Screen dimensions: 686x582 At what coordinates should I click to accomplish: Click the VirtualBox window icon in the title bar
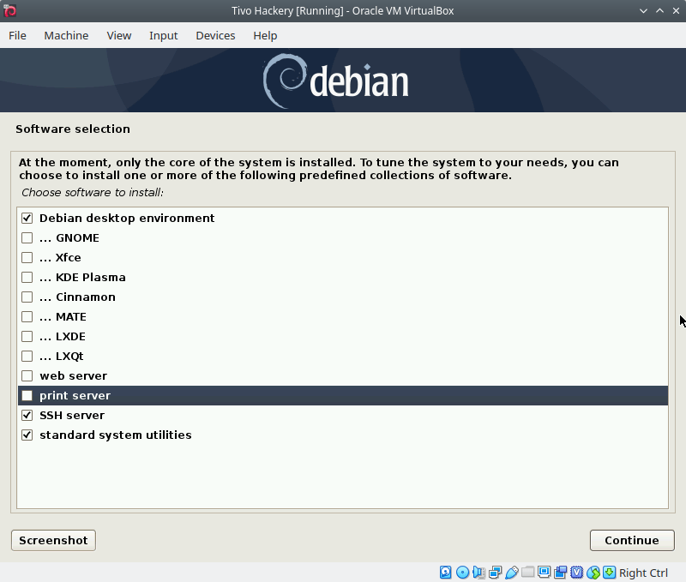click(x=9, y=10)
